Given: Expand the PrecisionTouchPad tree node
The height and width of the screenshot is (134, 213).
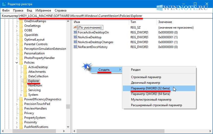Looking at the screenshot, I should 17,104.
